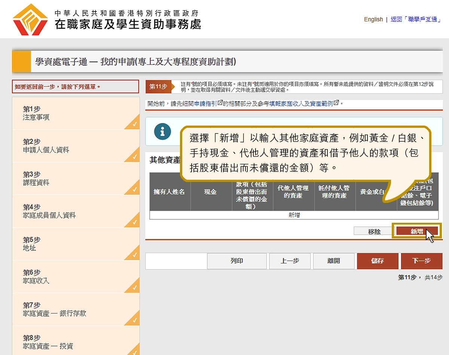The image size is (449, 355).
Task: Go to 第3步 課程資料
Action: coord(36,179)
